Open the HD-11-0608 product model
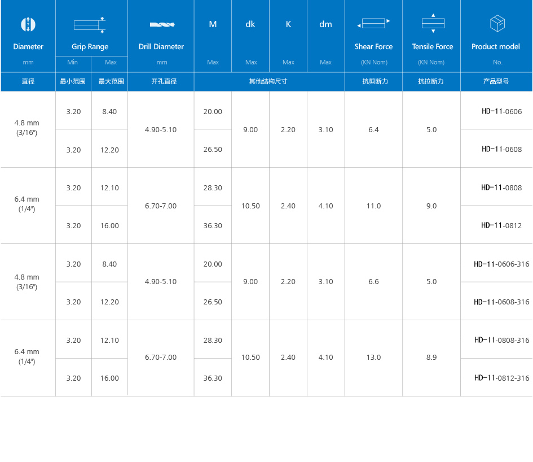Screen dimensions: 533x462 tap(501, 150)
